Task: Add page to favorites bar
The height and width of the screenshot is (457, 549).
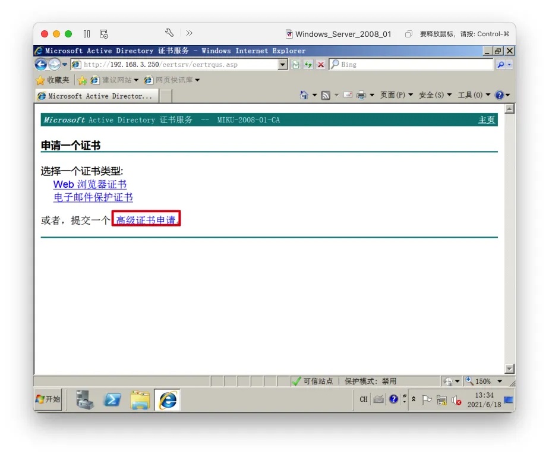Action: (82, 80)
